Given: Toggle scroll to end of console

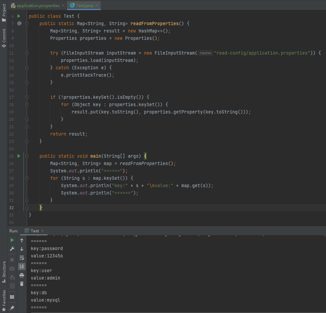Looking at the screenshot, I should (x=22, y=266).
